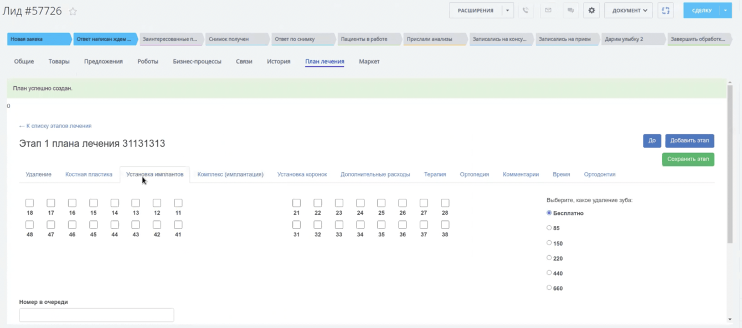742x328 pixels.
Task: Check tooth 16 checkbox
Action: (x=72, y=203)
